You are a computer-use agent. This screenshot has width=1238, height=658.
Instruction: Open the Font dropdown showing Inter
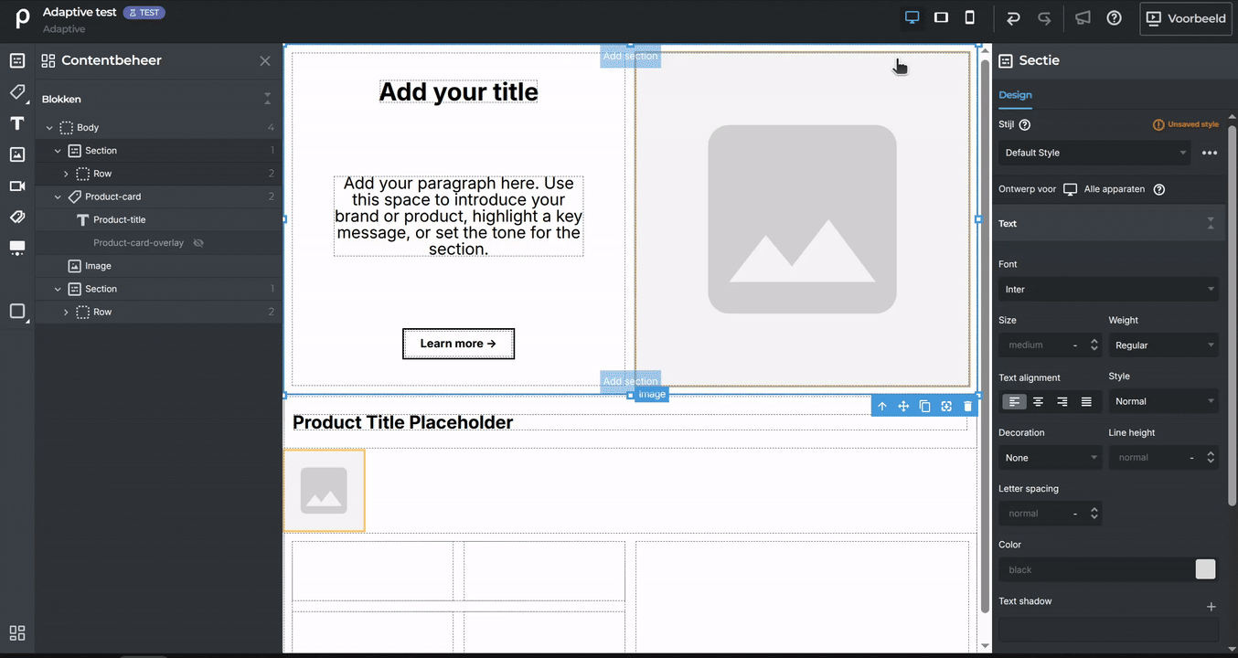click(x=1108, y=289)
